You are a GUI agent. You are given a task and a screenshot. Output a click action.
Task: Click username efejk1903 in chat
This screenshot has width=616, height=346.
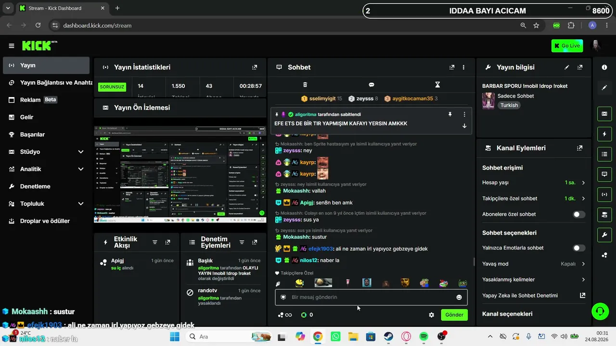pos(321,248)
